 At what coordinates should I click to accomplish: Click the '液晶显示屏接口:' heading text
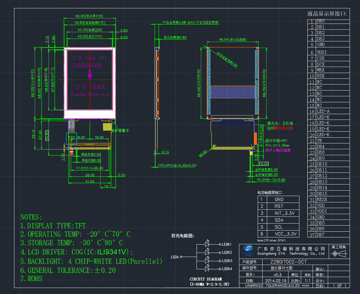(327, 14)
